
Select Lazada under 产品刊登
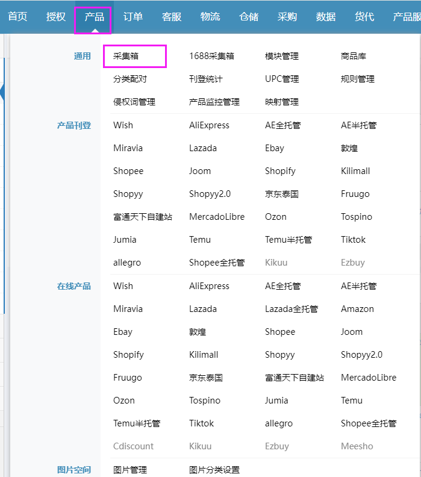202,148
